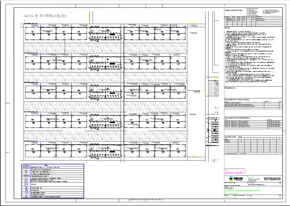Click the Arauco logo in the title block
Image resolution: width=290 pixels, height=206 pixels.
[x=272, y=179]
